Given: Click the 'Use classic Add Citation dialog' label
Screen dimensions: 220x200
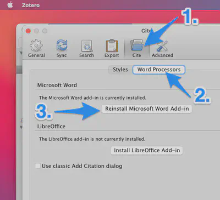Looking at the screenshot, I should (82, 166).
